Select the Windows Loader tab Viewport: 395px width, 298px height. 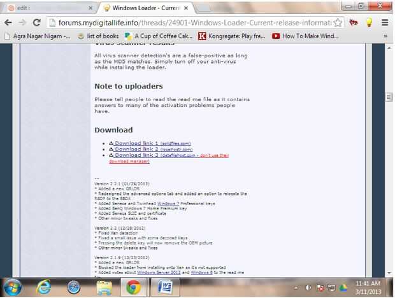click(146, 8)
